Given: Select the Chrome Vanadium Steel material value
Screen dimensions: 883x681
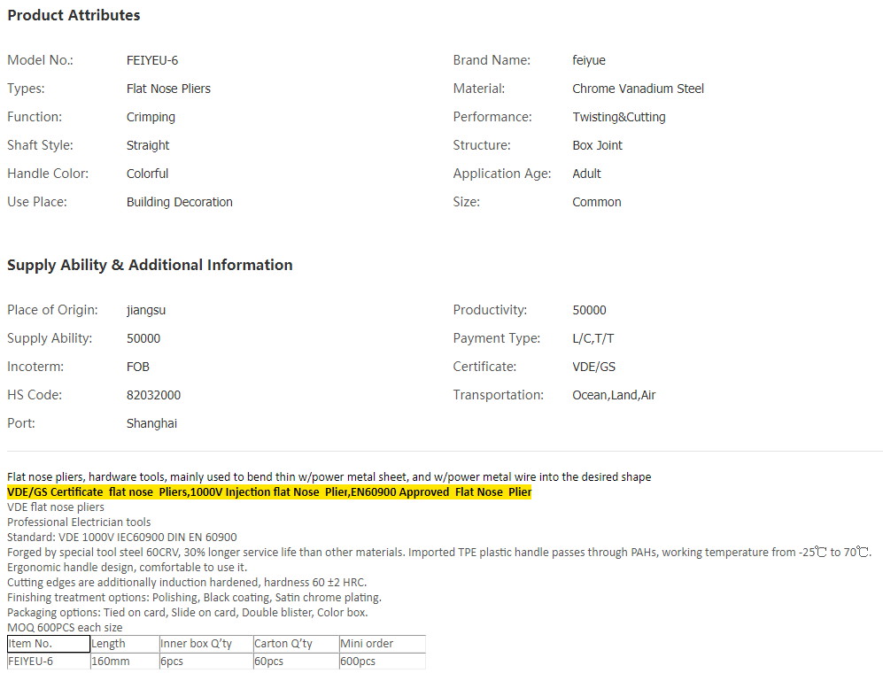Looking at the screenshot, I should point(638,89).
